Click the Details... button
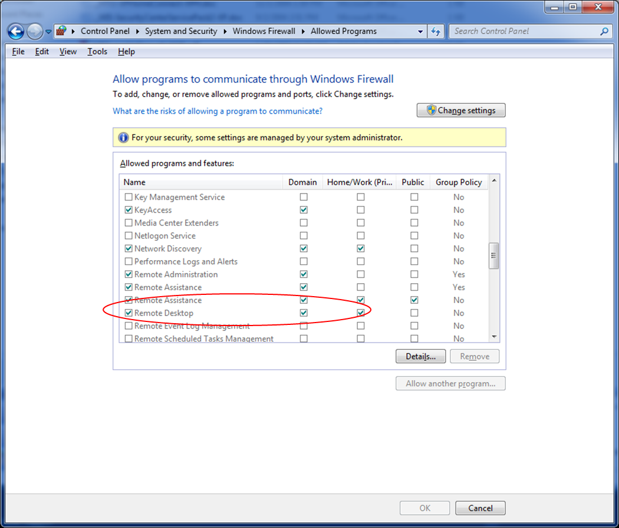The width and height of the screenshot is (619, 528). pos(420,356)
